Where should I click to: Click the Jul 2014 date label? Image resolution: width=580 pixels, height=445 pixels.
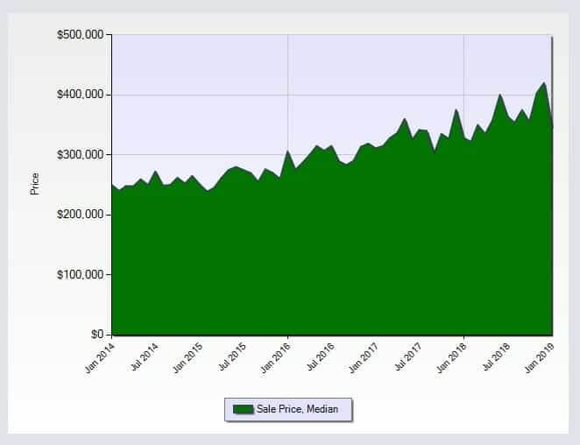pos(145,357)
